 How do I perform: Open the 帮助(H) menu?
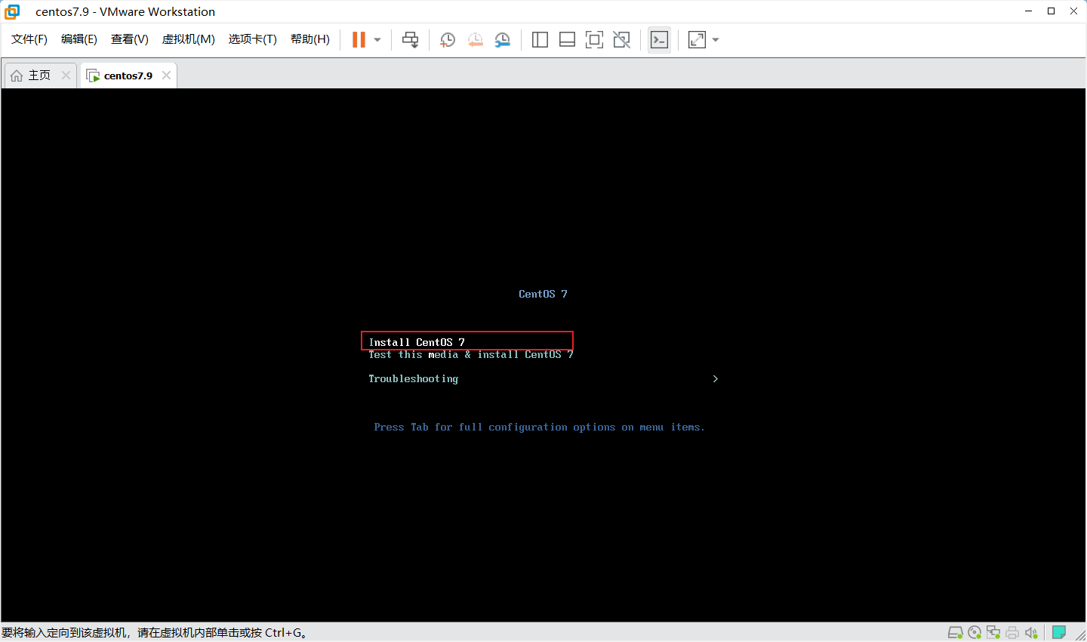tap(310, 39)
